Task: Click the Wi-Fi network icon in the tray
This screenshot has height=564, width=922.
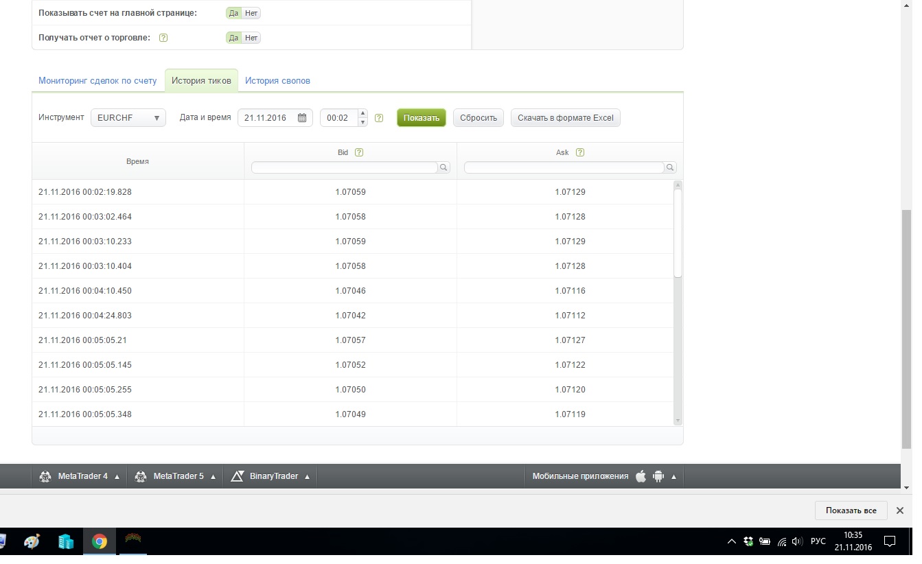Action: click(x=781, y=541)
